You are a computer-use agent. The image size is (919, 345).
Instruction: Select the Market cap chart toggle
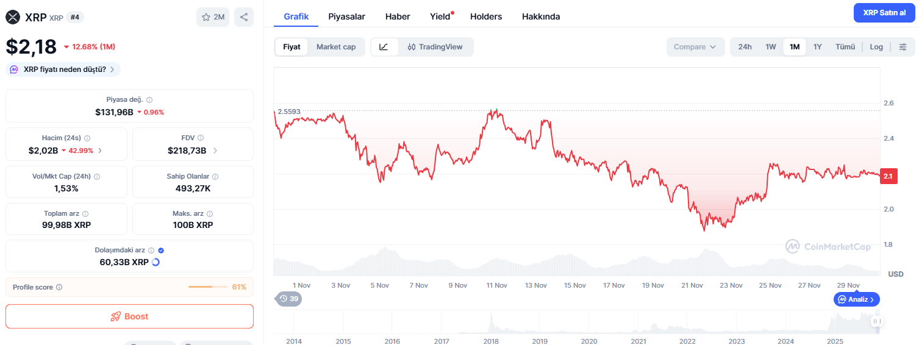tap(336, 47)
